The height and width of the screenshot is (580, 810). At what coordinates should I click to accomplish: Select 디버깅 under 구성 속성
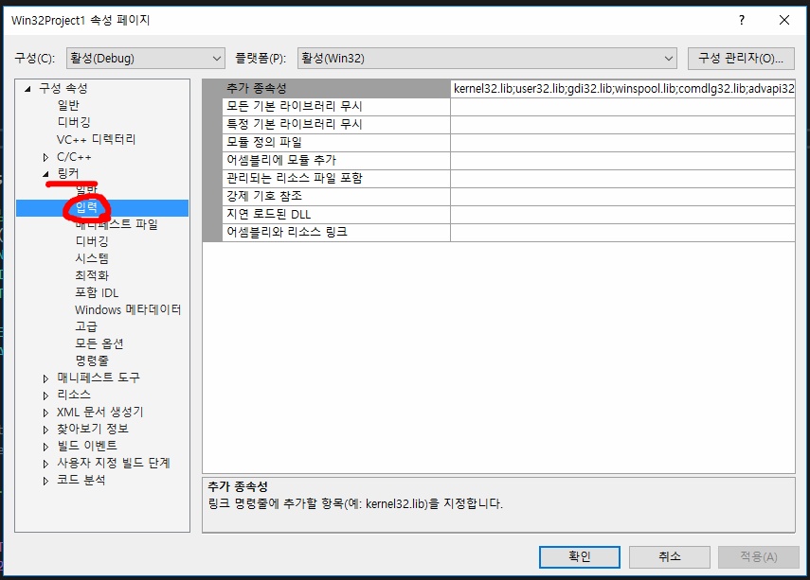tap(74, 122)
